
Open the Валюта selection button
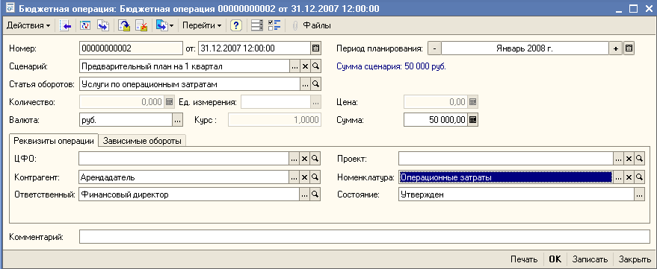pos(177,120)
